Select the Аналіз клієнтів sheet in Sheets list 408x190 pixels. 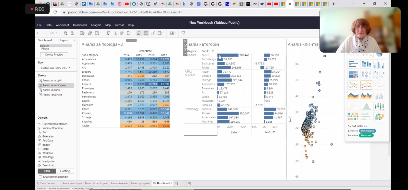51,90
